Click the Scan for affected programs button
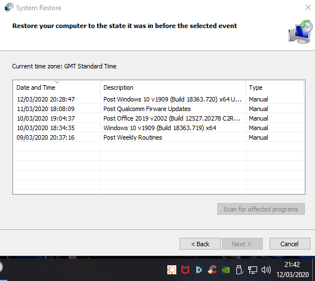The height and width of the screenshot is (281, 315). pos(261,209)
